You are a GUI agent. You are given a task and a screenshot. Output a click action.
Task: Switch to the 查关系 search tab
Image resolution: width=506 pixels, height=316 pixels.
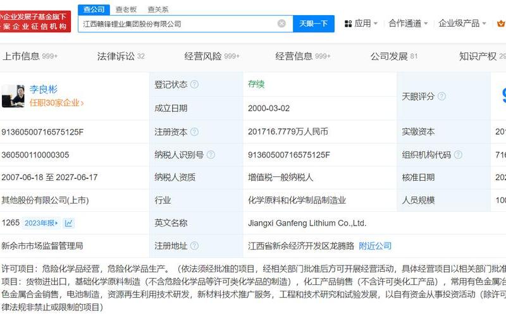pyautogui.click(x=157, y=9)
